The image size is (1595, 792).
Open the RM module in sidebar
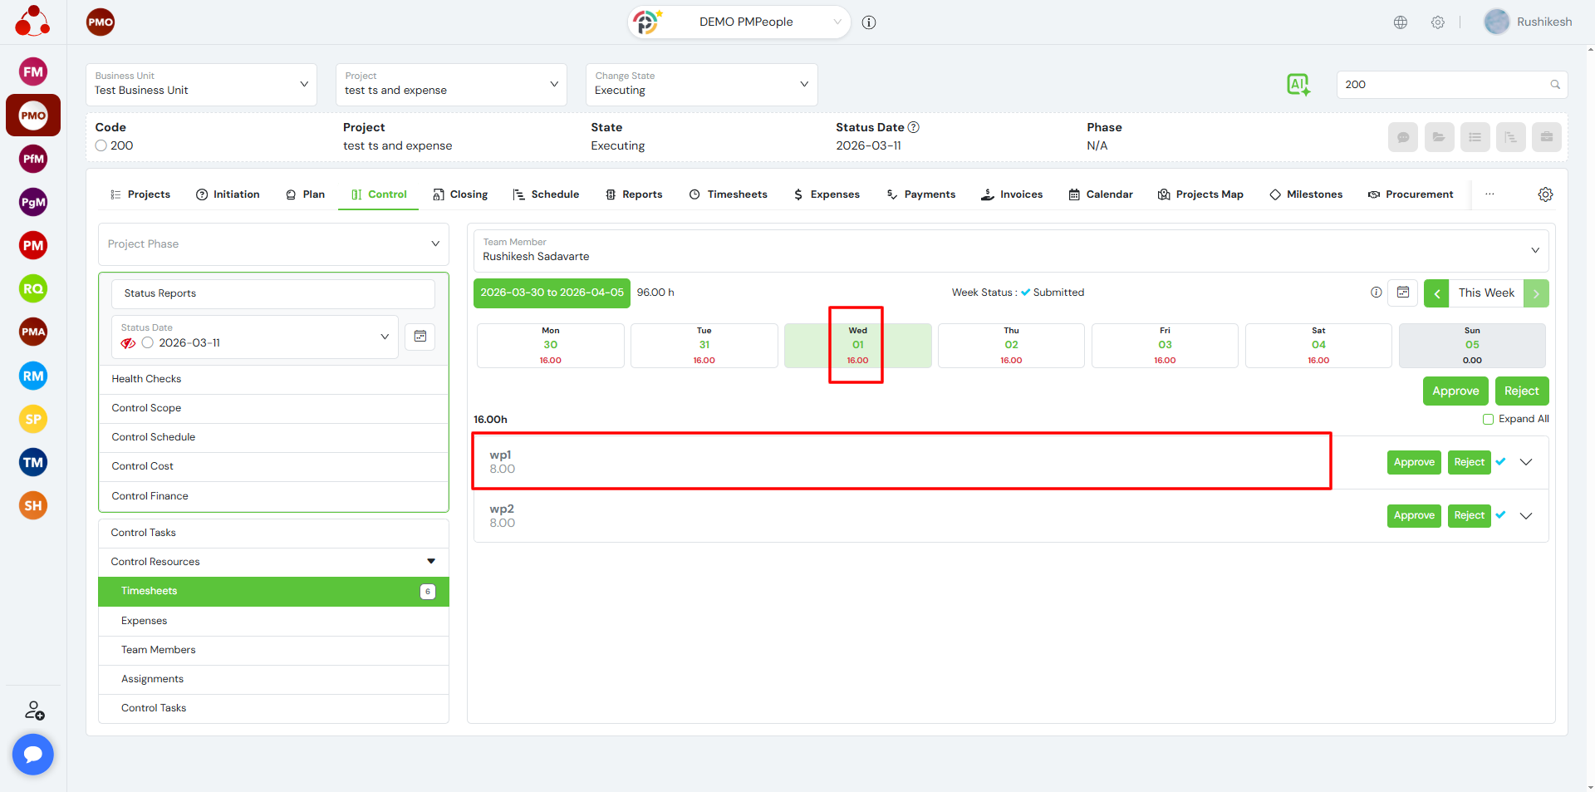33,376
